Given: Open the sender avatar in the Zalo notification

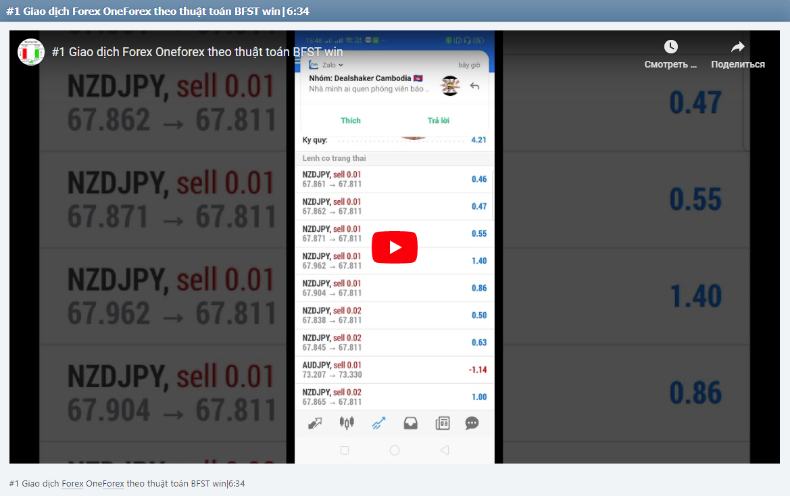Looking at the screenshot, I should point(449,86).
